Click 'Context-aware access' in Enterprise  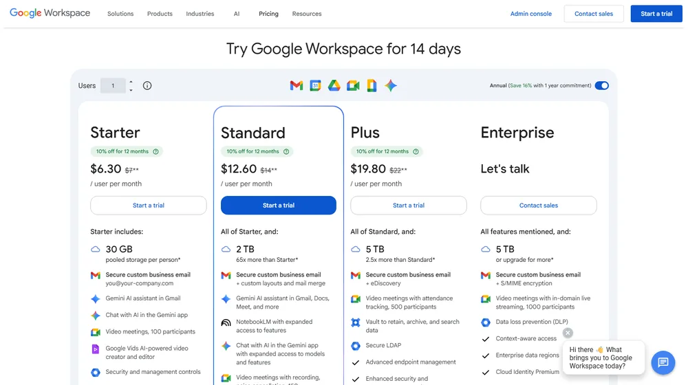click(x=526, y=338)
